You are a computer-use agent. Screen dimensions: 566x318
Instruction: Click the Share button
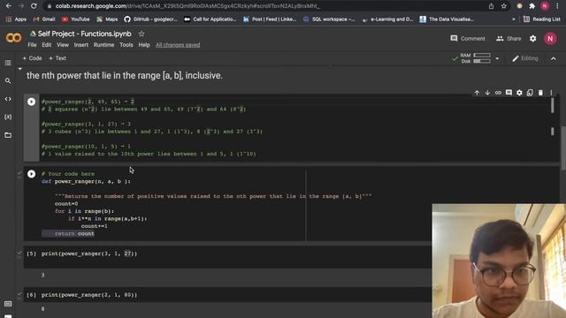coord(509,39)
